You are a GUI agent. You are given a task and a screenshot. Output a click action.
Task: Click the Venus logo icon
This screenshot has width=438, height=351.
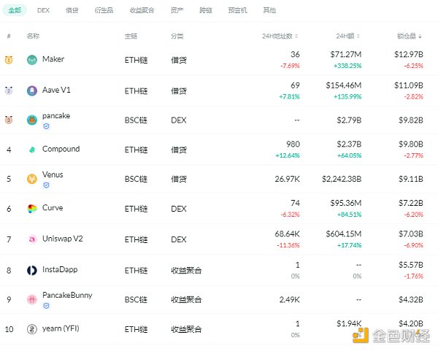[32, 179]
